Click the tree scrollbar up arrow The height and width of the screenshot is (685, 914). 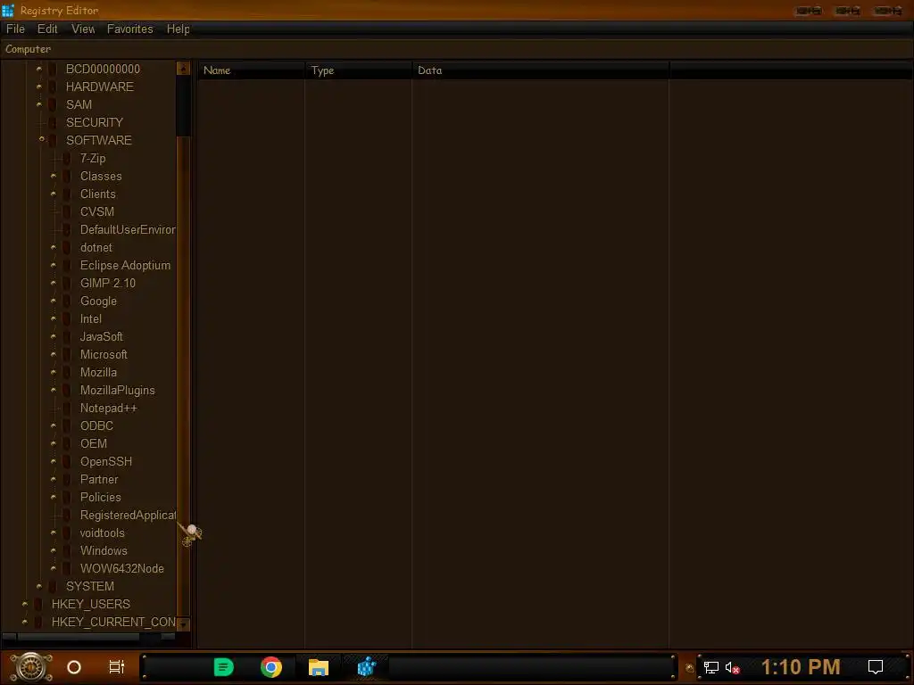coord(183,69)
